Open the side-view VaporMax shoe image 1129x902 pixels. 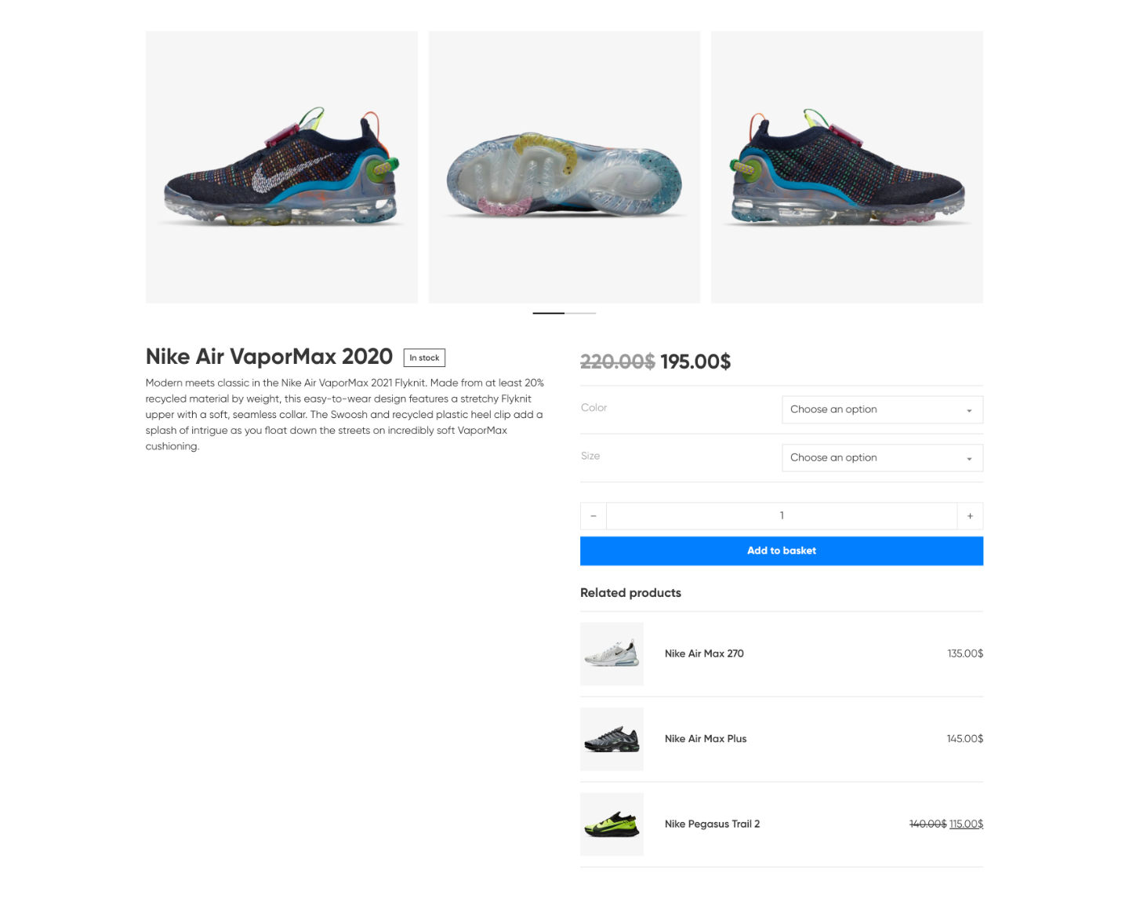pyautogui.click(x=281, y=167)
